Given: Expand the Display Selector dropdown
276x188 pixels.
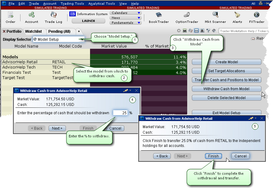Looking at the screenshot, I should (82, 39).
